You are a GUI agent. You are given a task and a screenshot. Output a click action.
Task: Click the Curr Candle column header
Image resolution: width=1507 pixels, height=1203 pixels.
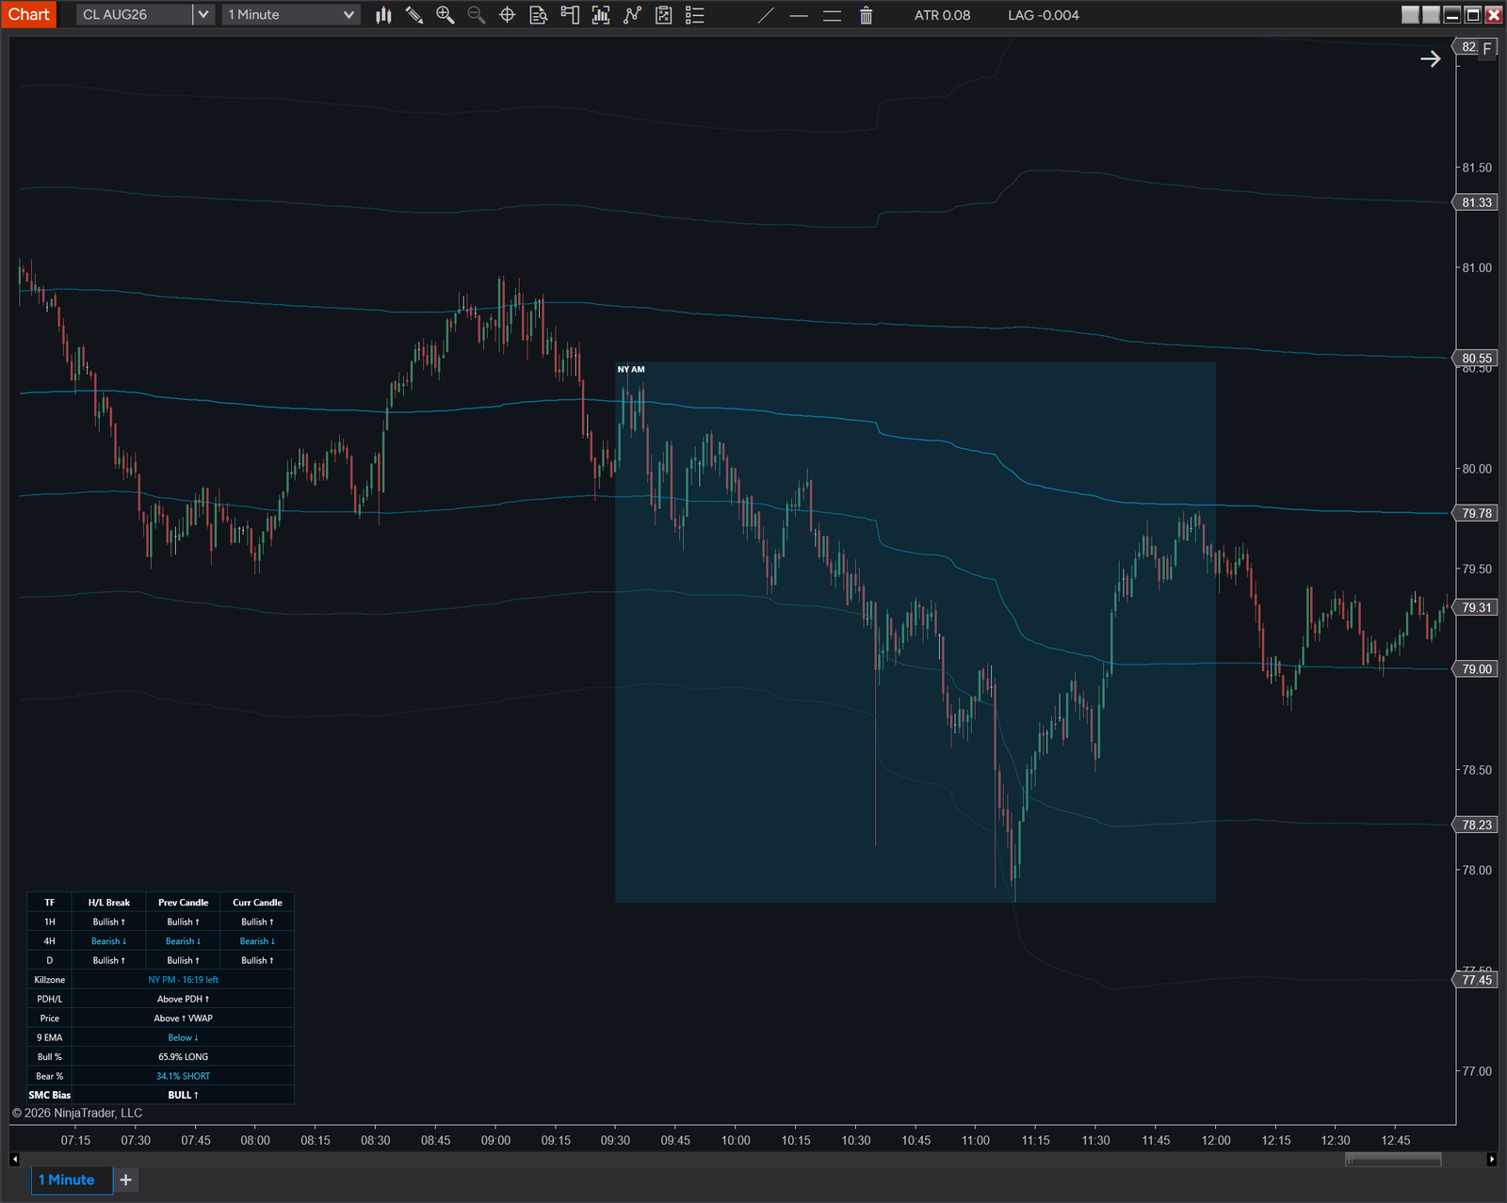coord(257,903)
